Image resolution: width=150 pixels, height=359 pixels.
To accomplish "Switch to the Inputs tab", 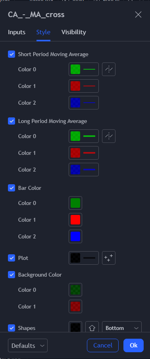I will point(17,32).
